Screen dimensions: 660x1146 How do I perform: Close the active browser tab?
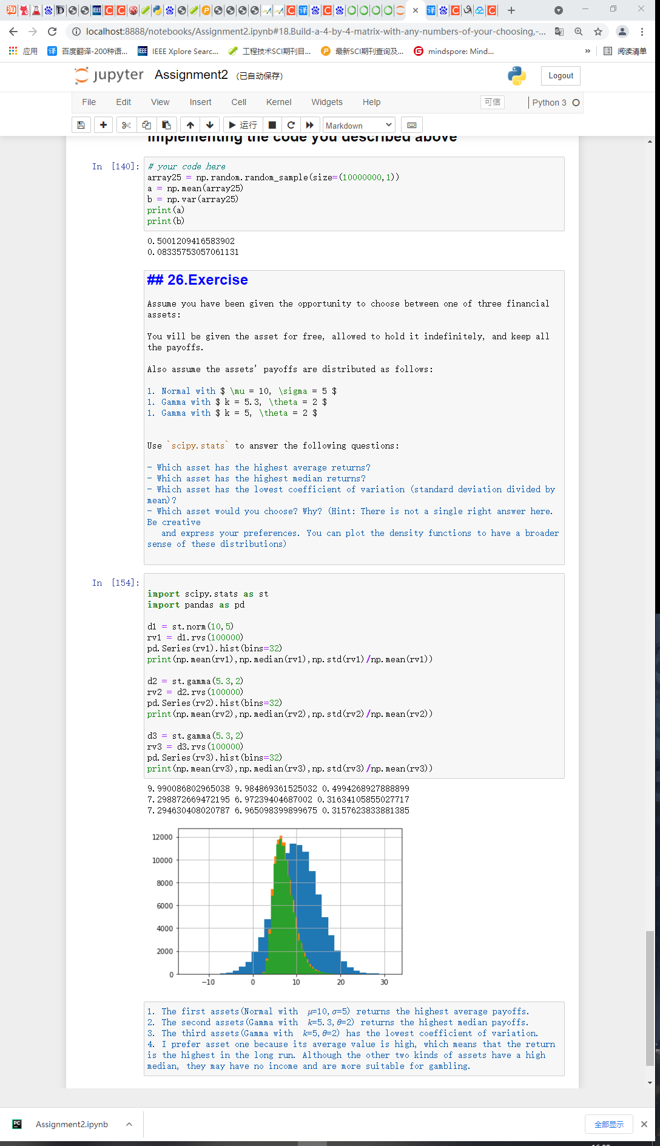416,10
